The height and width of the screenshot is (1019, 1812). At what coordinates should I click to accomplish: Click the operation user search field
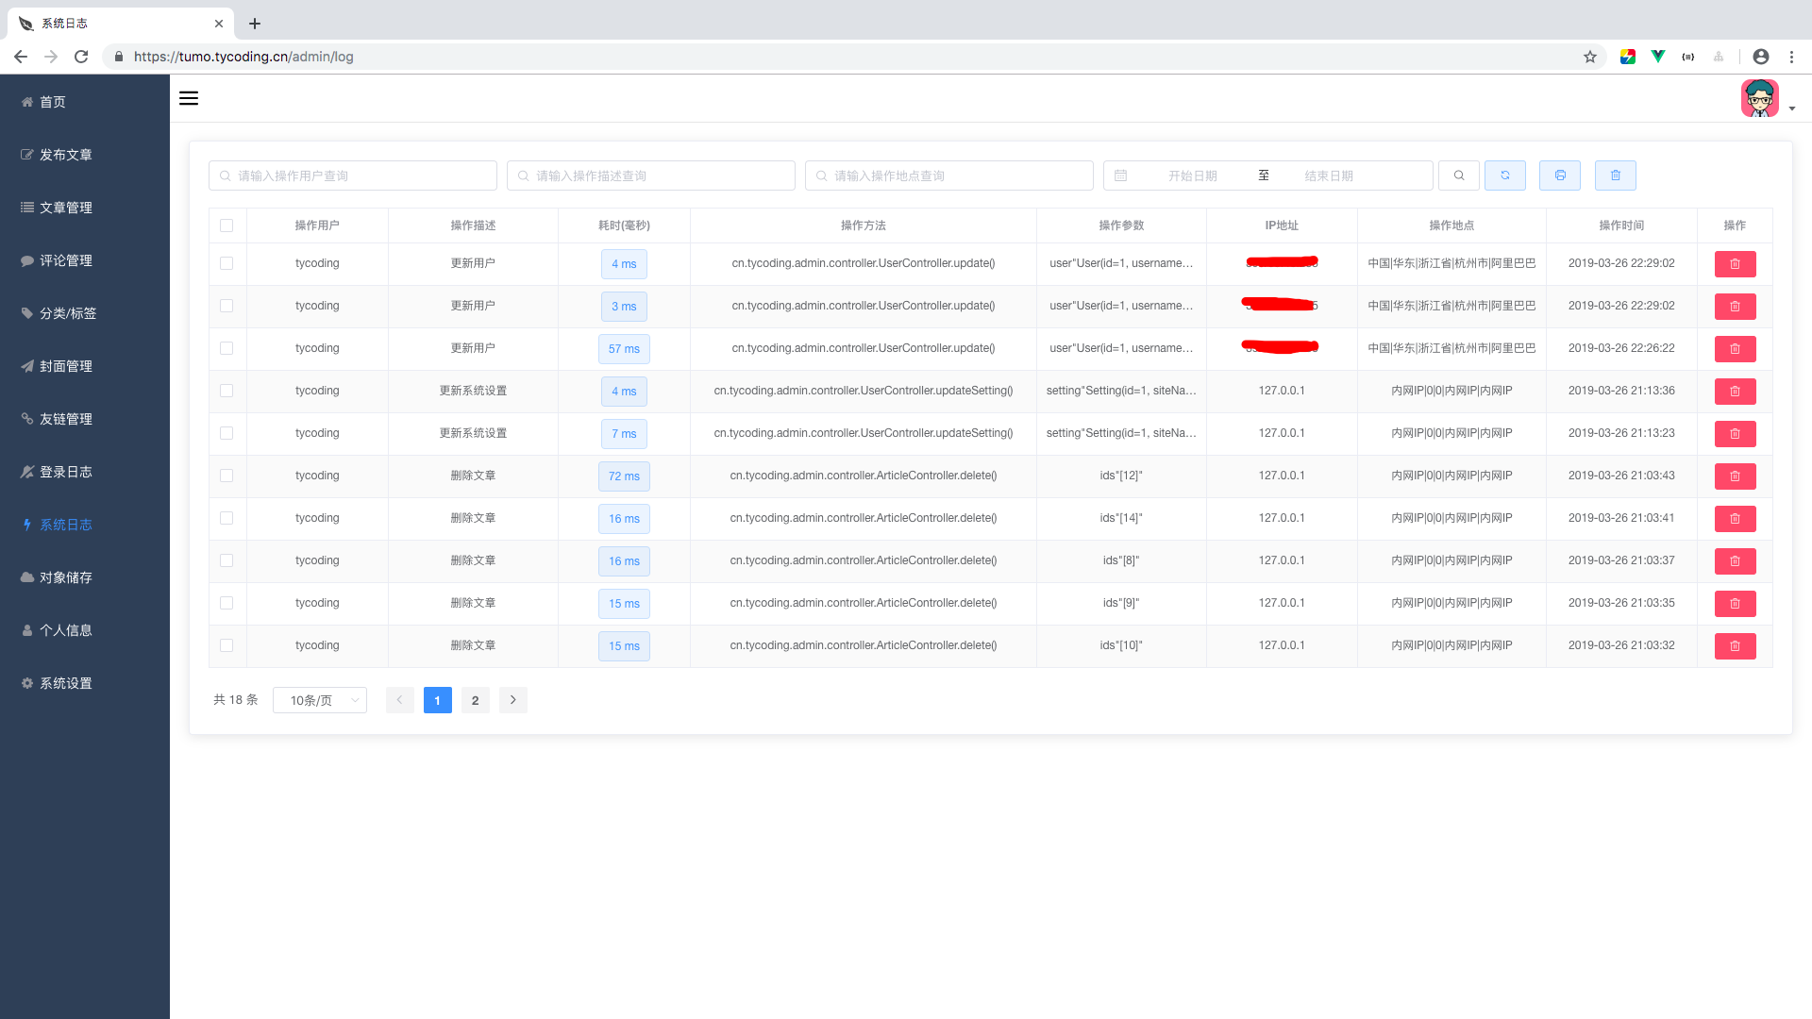pyautogui.click(x=353, y=175)
